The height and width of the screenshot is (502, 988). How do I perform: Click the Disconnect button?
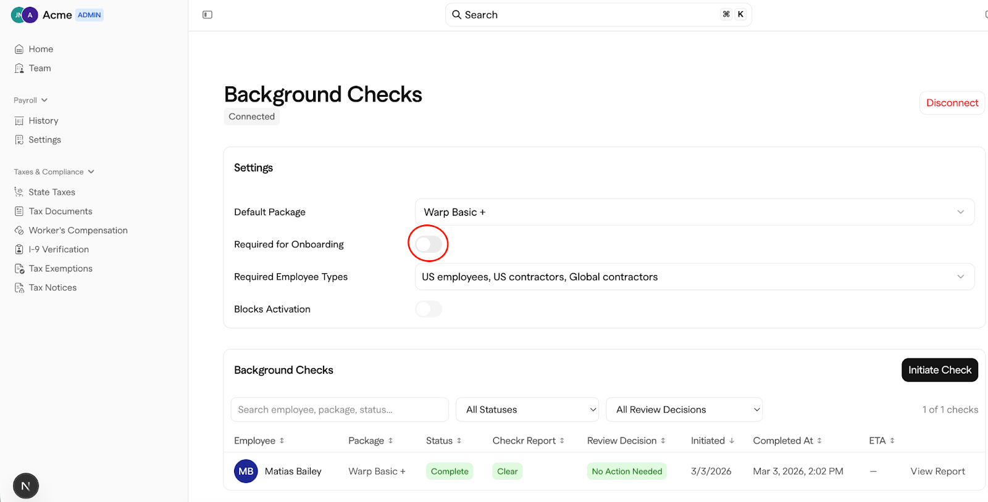[952, 103]
